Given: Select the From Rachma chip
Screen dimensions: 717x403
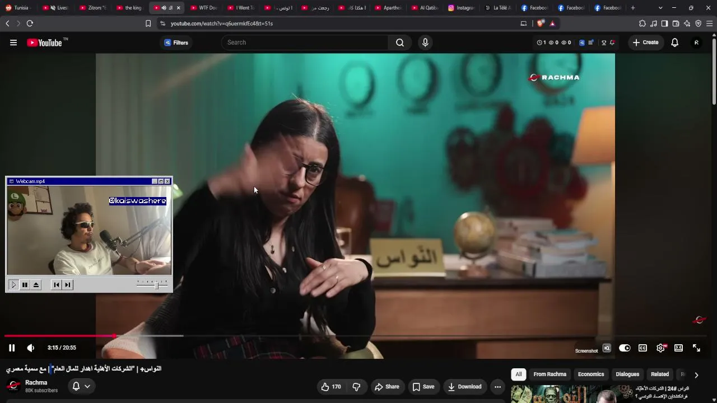Looking at the screenshot, I should [550, 374].
